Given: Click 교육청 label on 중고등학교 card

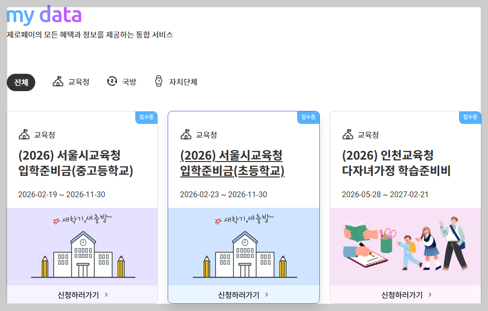Looking at the screenshot, I should (x=44, y=135).
